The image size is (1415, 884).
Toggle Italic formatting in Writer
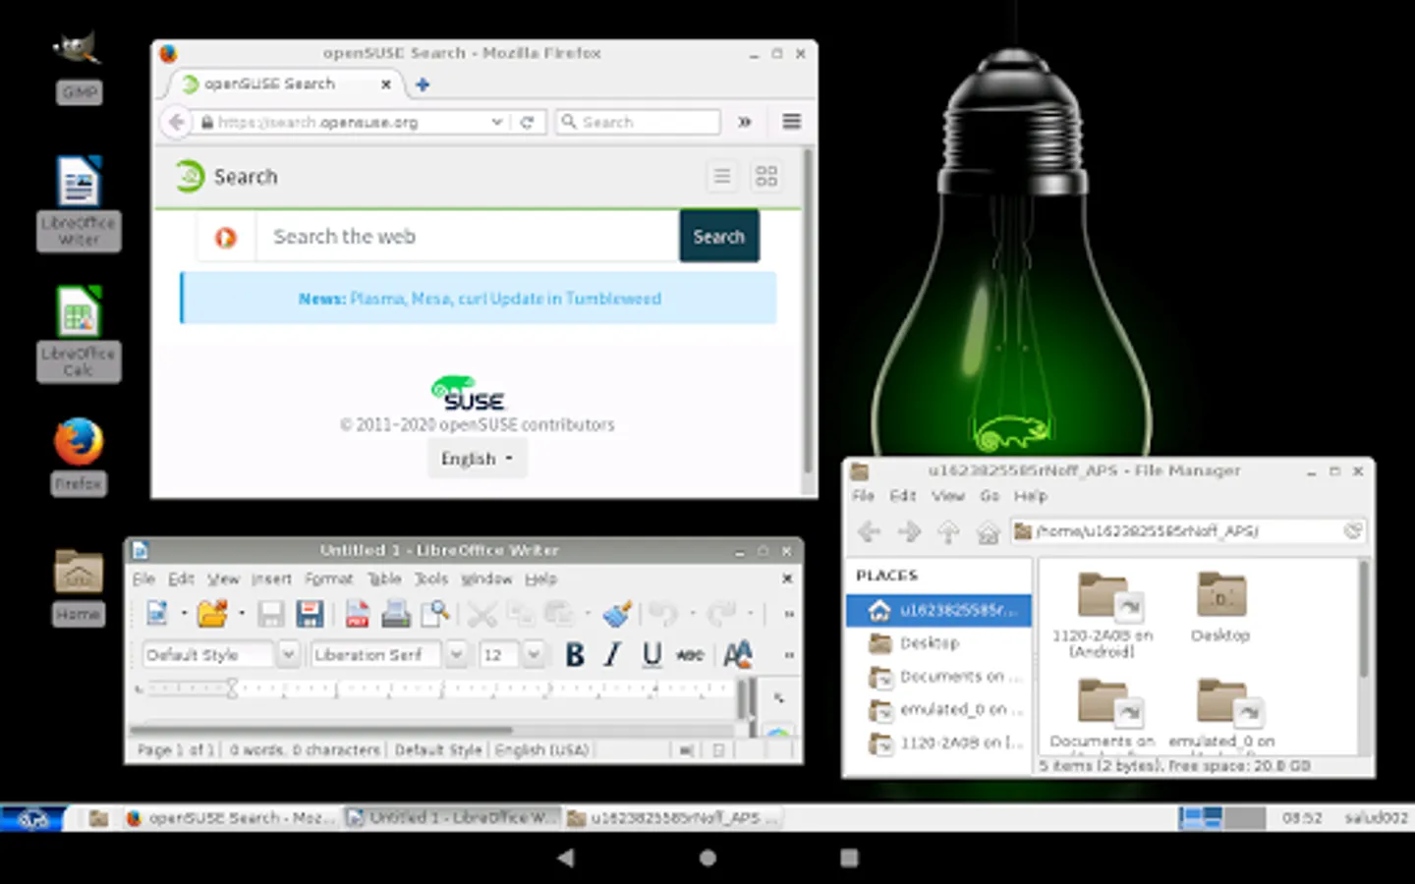pos(612,654)
